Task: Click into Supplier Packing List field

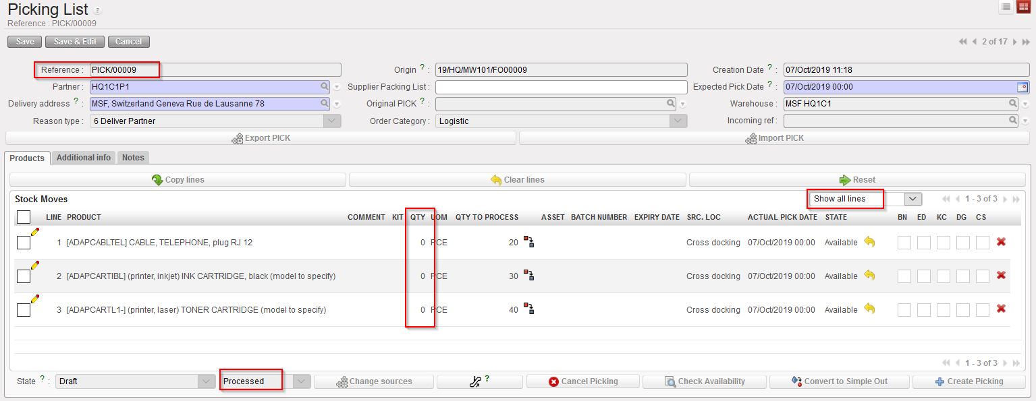Action: 560,87
